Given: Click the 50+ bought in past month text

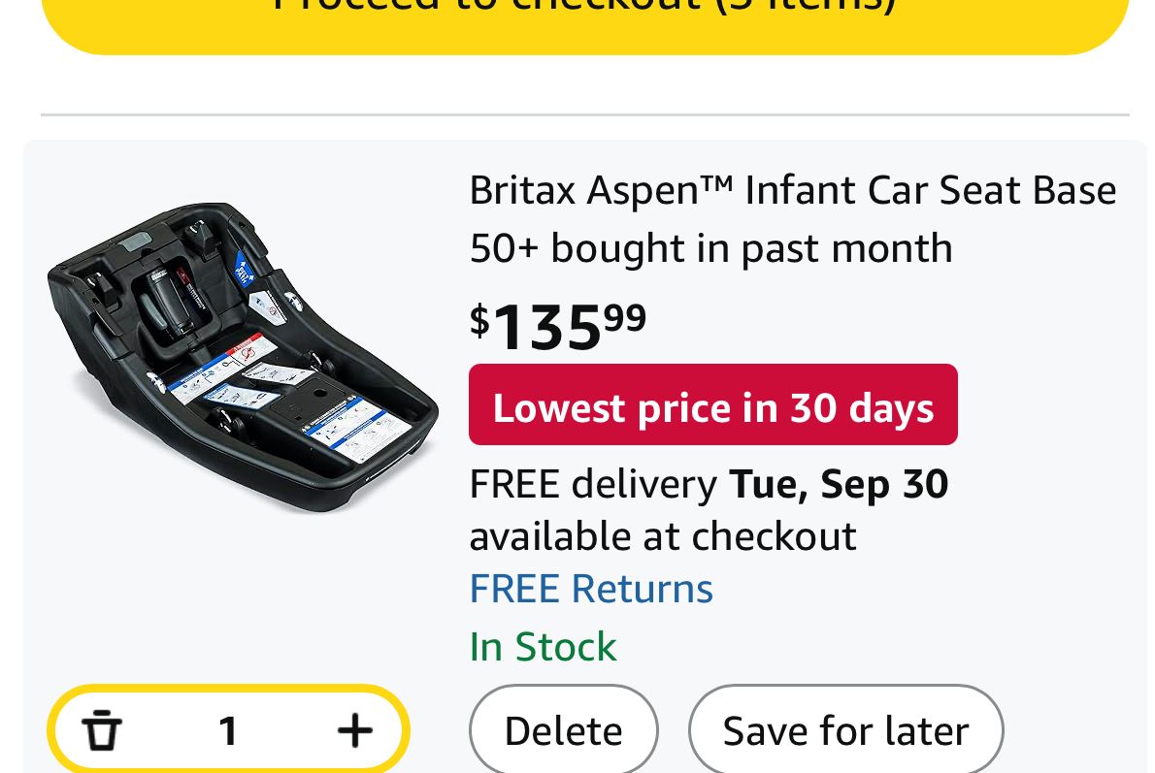Looking at the screenshot, I should (x=710, y=248).
